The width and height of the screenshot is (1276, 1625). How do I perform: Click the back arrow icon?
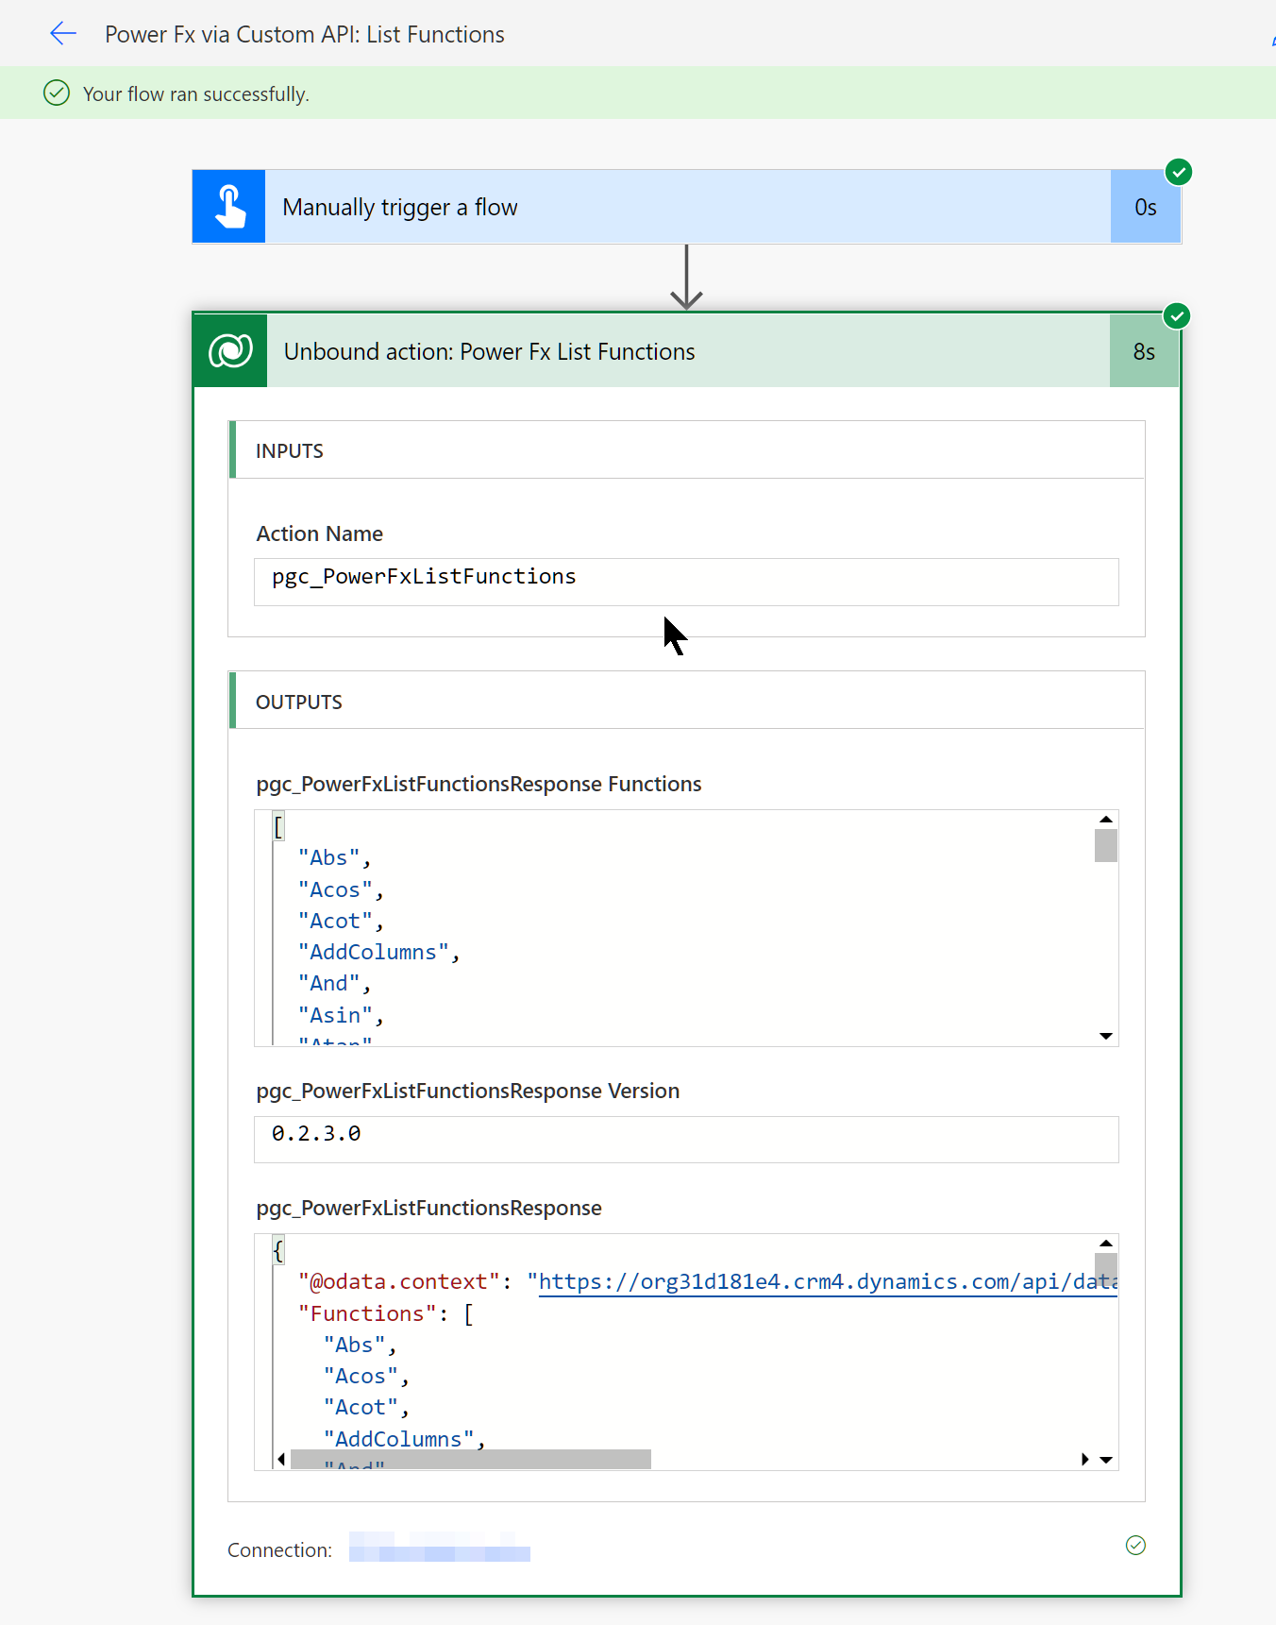click(63, 34)
